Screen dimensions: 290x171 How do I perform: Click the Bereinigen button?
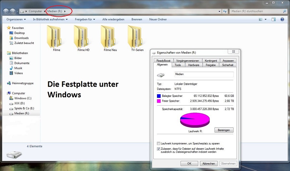(224, 130)
